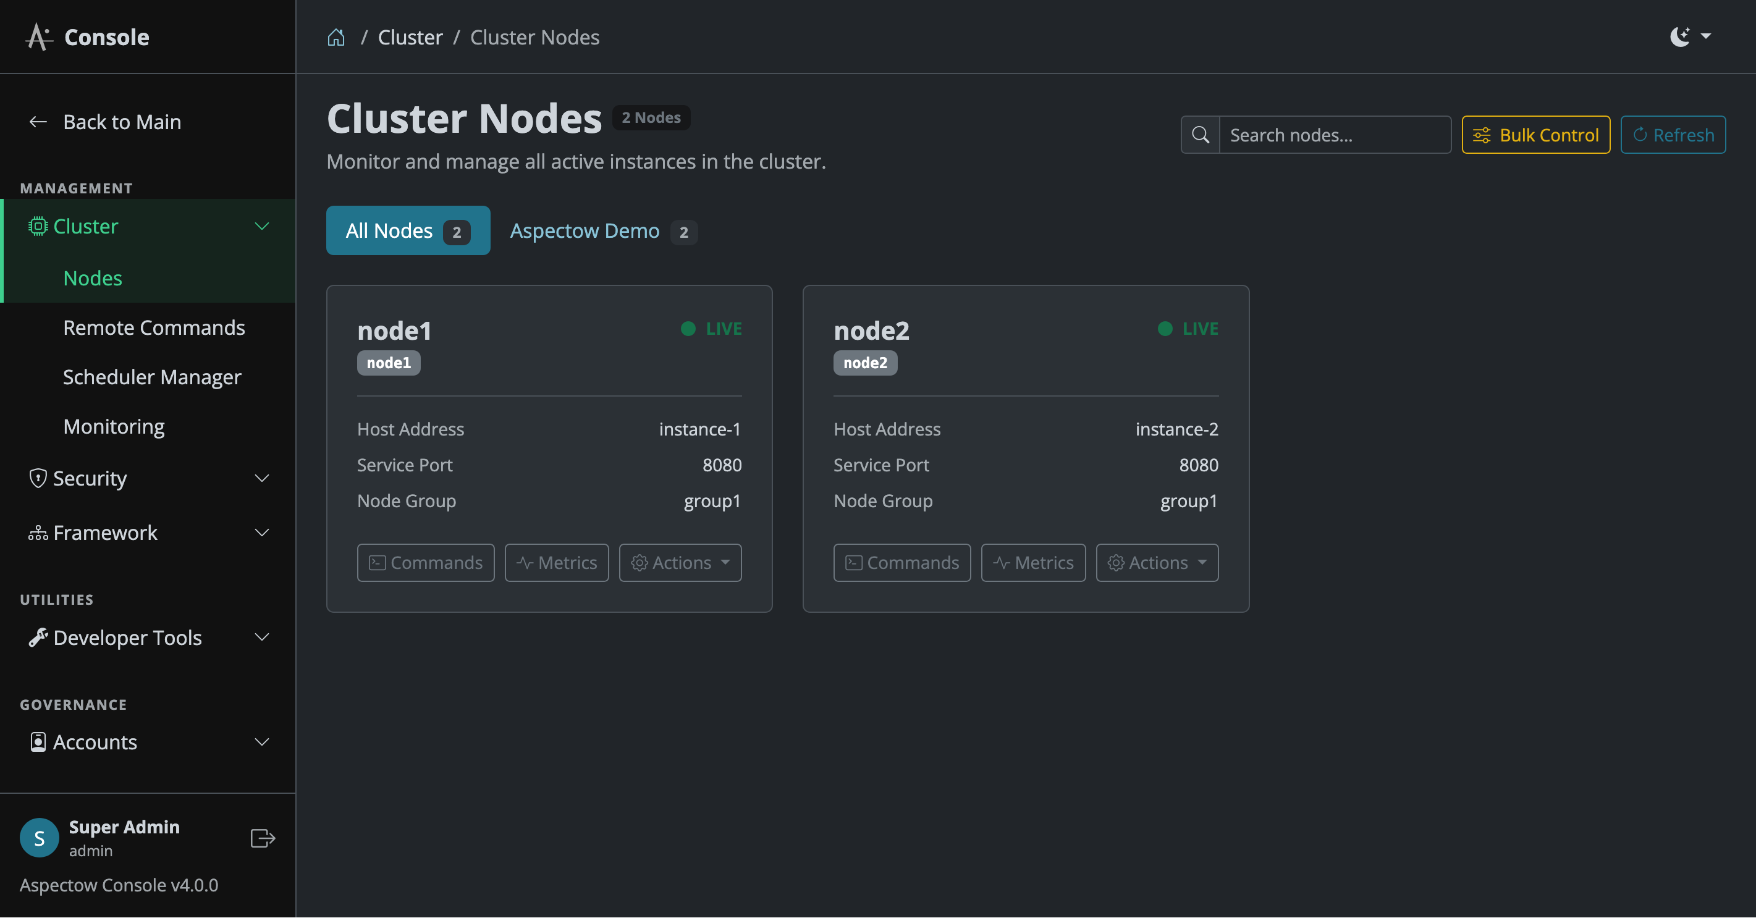Click node1 card title heading
The width and height of the screenshot is (1756, 918).
tap(394, 331)
